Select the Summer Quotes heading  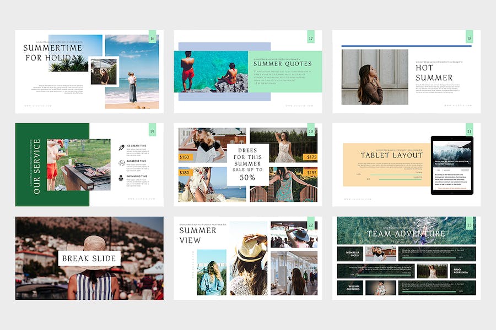(x=283, y=64)
